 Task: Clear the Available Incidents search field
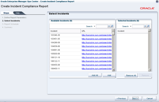point(109,26)
